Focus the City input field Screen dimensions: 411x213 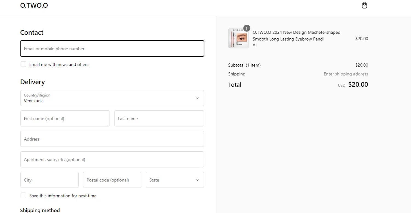49,180
